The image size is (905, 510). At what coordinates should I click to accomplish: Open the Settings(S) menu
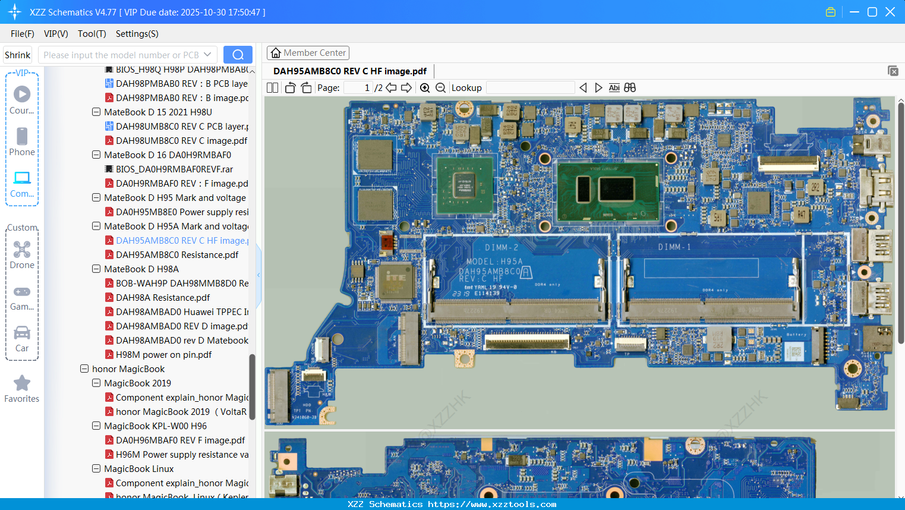coord(137,34)
